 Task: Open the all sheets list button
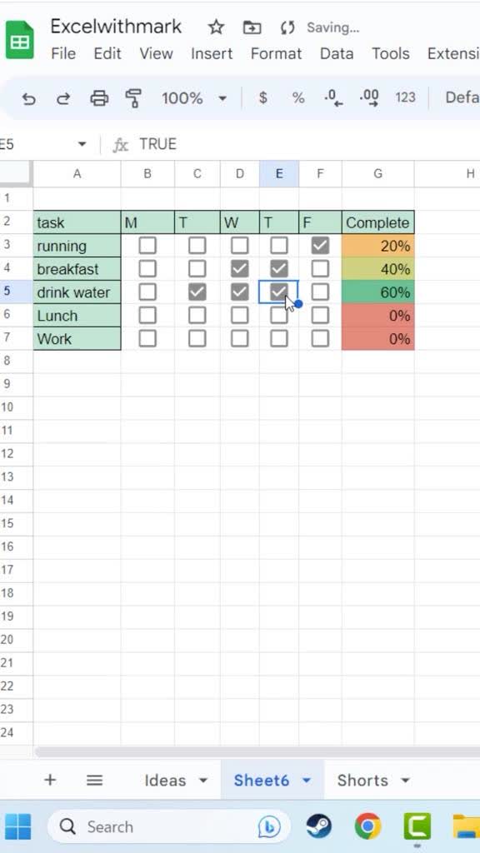(x=94, y=780)
